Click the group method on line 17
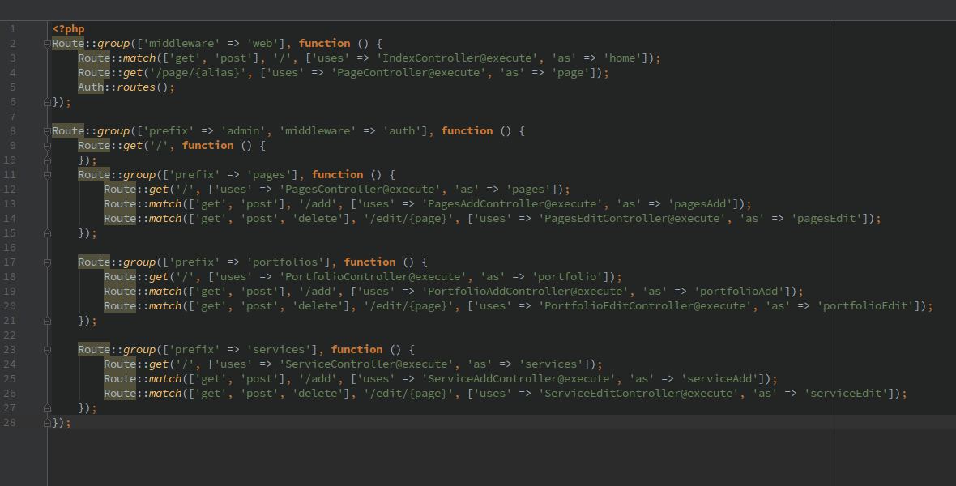Viewport: 956px width, 486px height. (139, 262)
